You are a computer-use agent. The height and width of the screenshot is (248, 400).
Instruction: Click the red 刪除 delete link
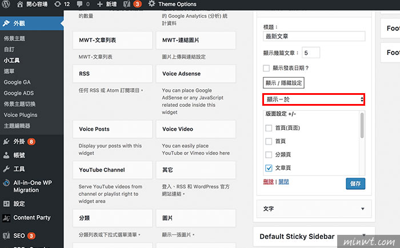pos(269,182)
